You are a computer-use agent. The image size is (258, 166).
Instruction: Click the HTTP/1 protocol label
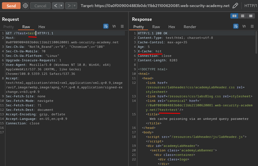coord(250,6)
